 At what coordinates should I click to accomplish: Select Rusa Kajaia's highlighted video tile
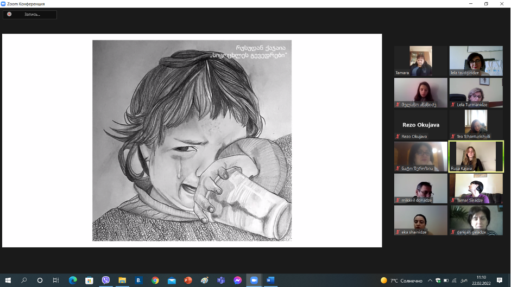point(476,156)
